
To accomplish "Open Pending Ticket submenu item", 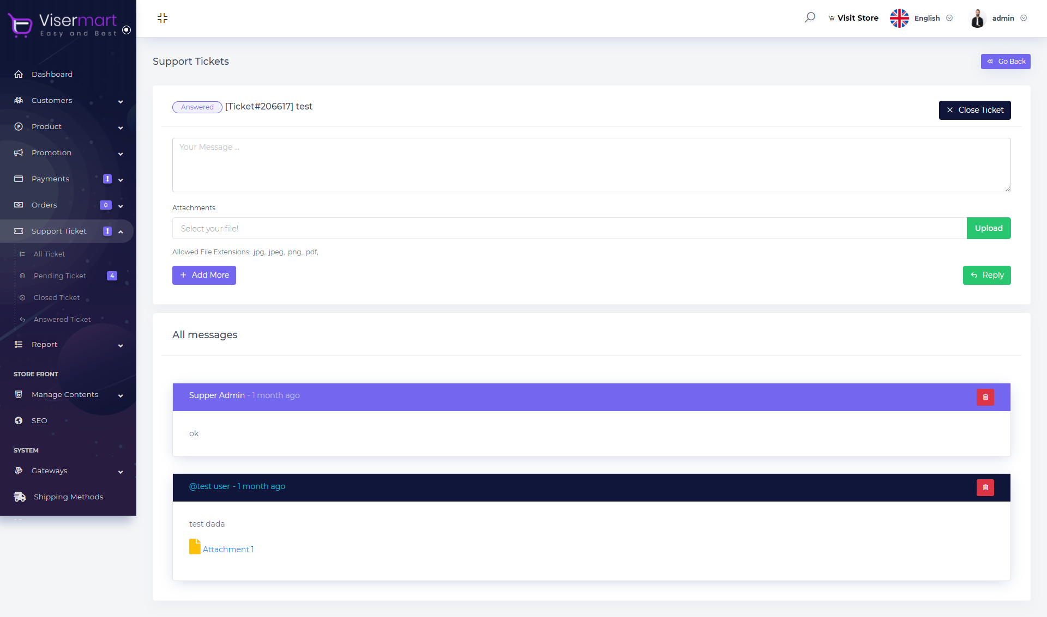I will (60, 276).
